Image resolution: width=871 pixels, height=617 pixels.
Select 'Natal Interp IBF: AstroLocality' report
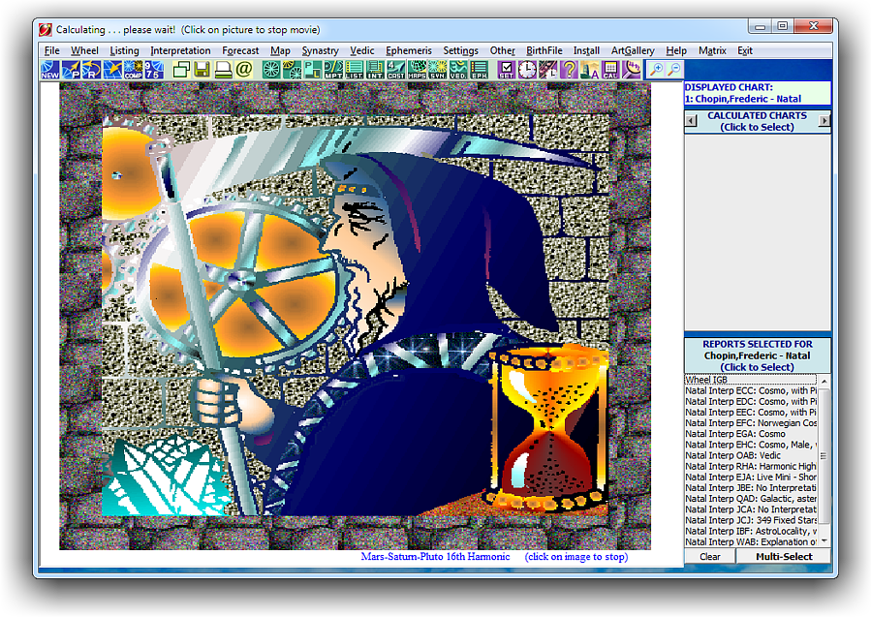pyautogui.click(x=751, y=531)
